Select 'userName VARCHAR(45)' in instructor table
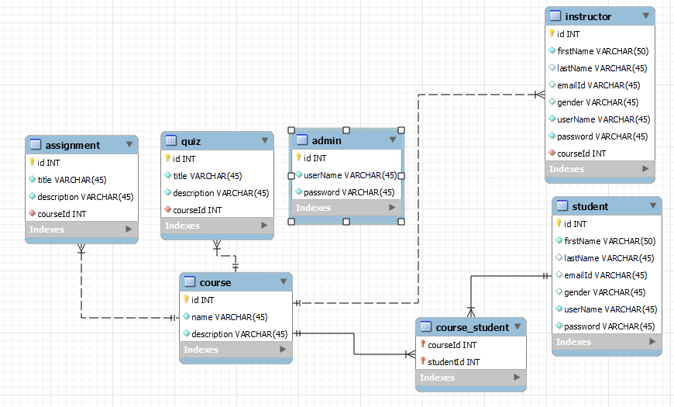Image resolution: width=674 pixels, height=407 pixels. [604, 119]
